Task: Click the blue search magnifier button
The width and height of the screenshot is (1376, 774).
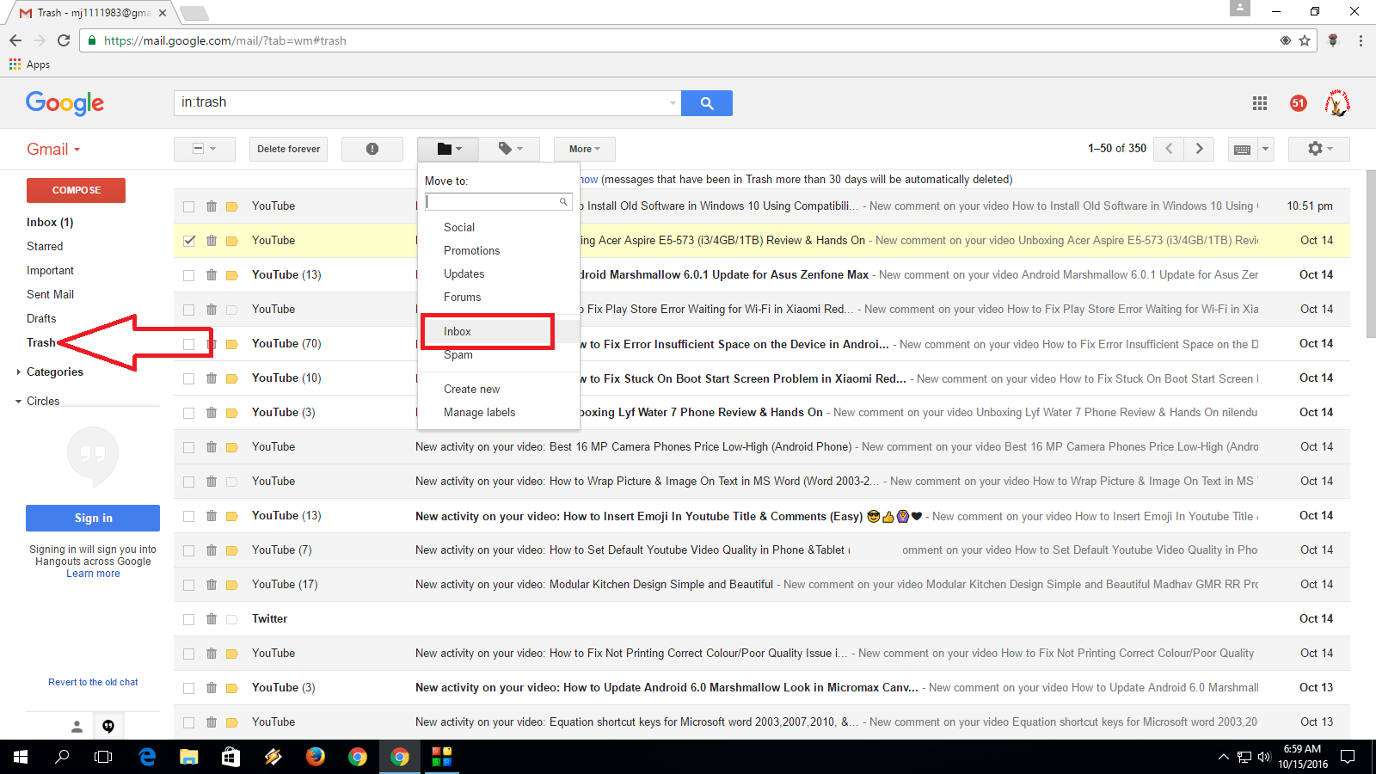Action: tap(706, 102)
